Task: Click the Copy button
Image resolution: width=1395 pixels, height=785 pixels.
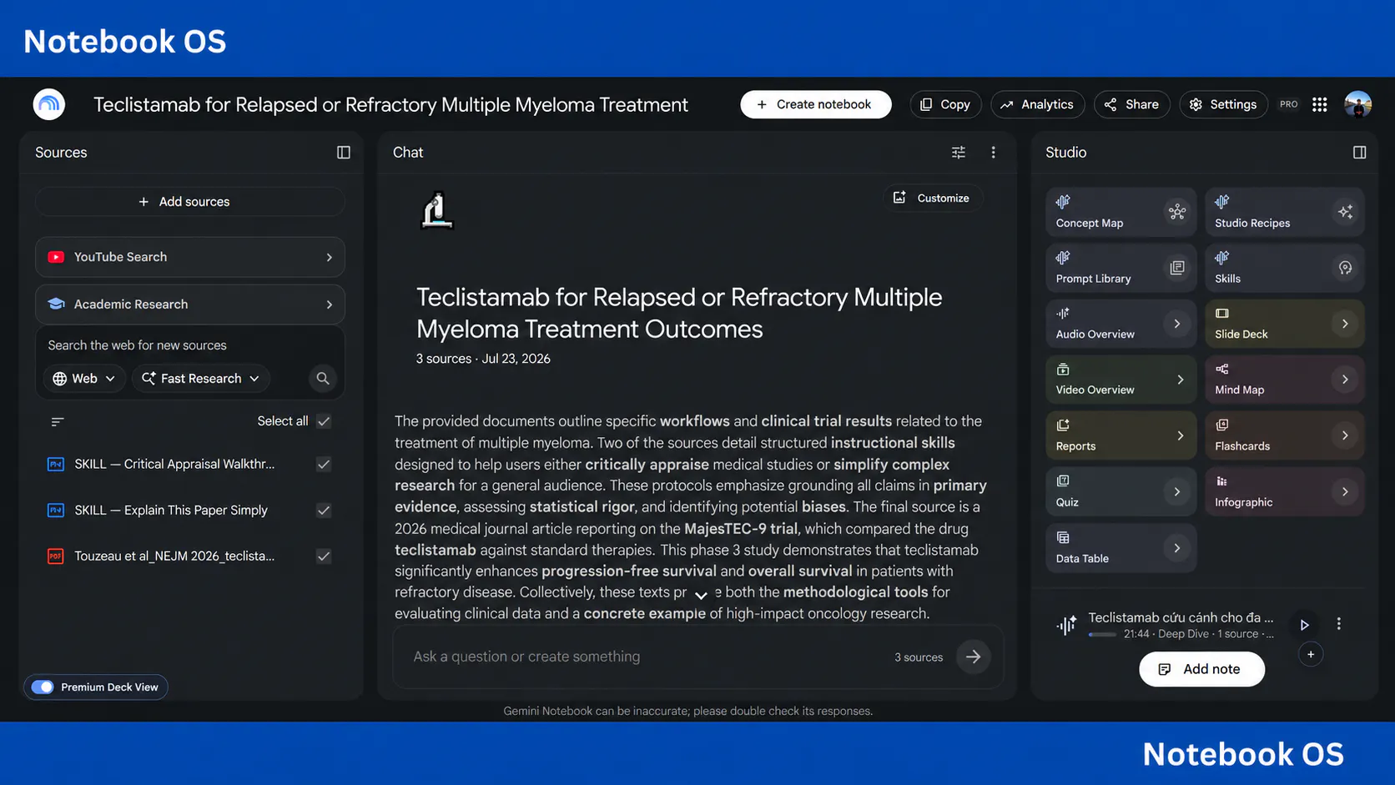Action: pos(945,104)
